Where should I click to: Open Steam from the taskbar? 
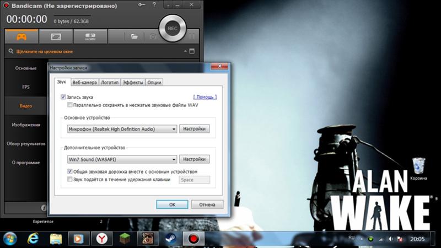click(170, 239)
